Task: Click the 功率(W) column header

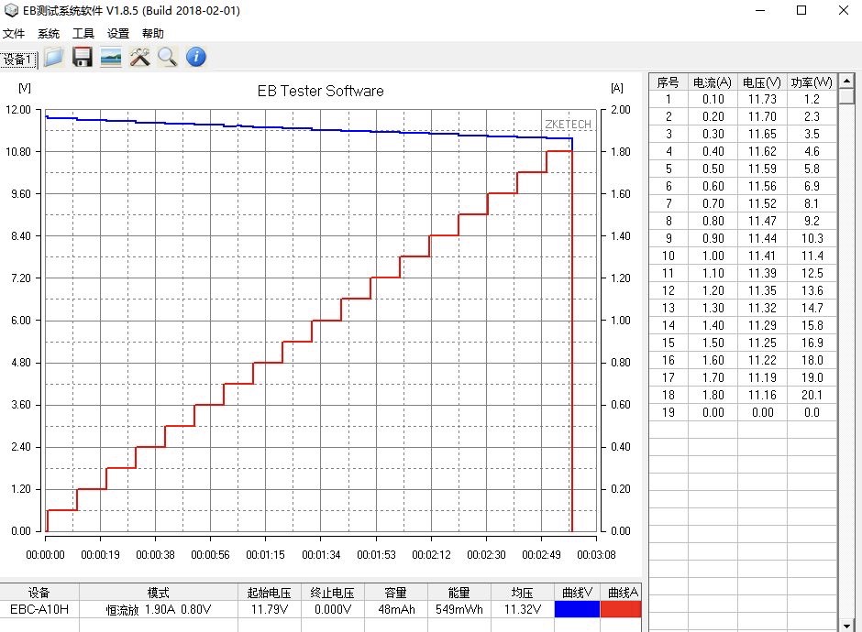Action: (x=812, y=82)
